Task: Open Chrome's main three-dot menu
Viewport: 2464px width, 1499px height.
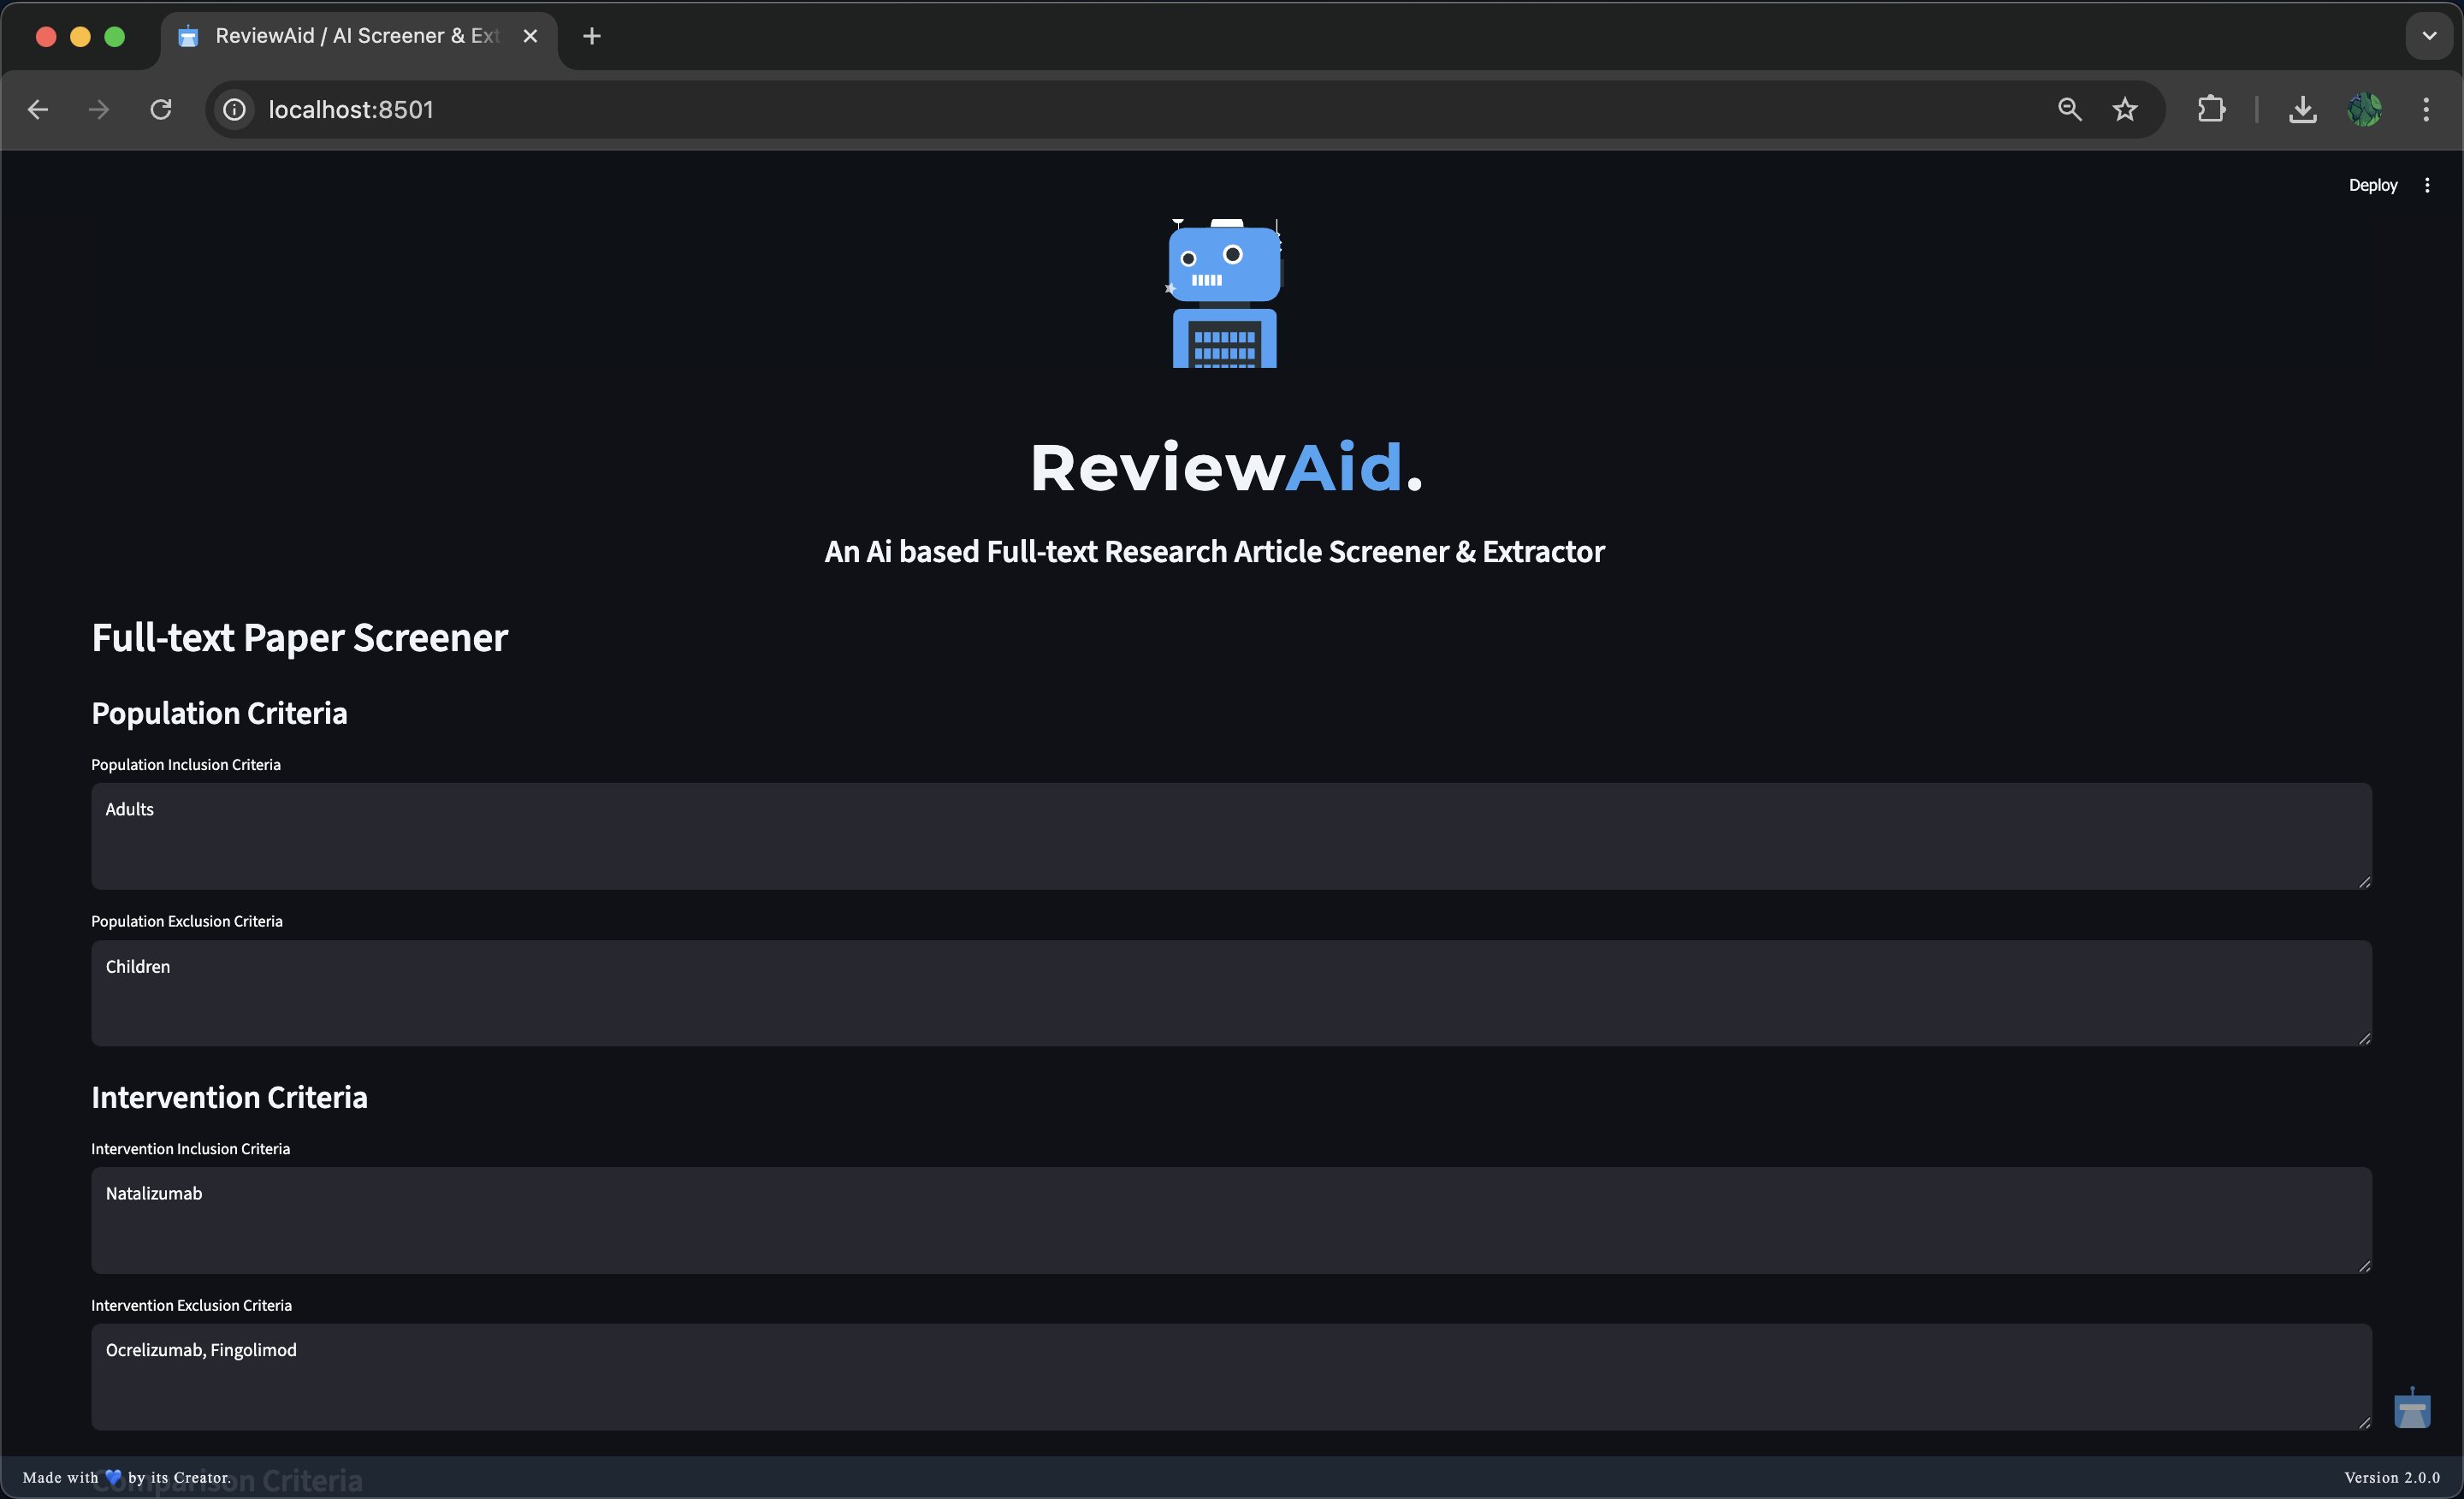Action: point(2426,109)
